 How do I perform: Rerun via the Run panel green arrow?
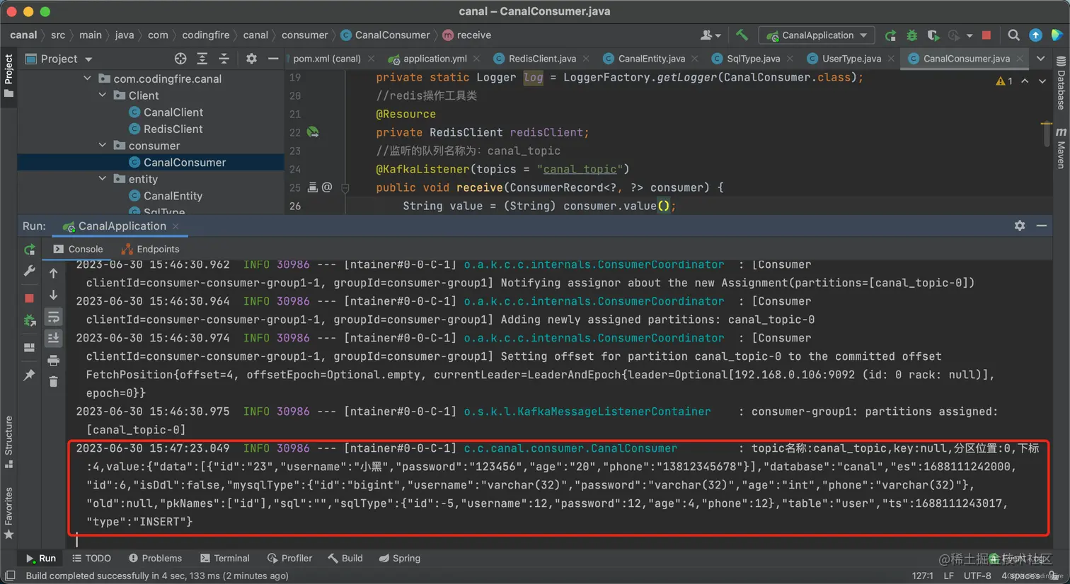(29, 249)
